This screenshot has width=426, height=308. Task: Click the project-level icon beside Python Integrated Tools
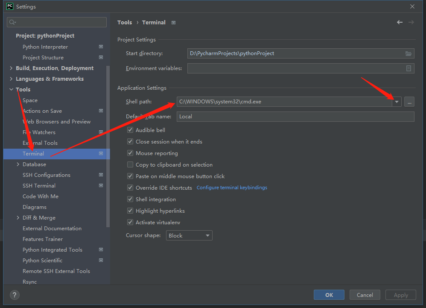(101, 249)
